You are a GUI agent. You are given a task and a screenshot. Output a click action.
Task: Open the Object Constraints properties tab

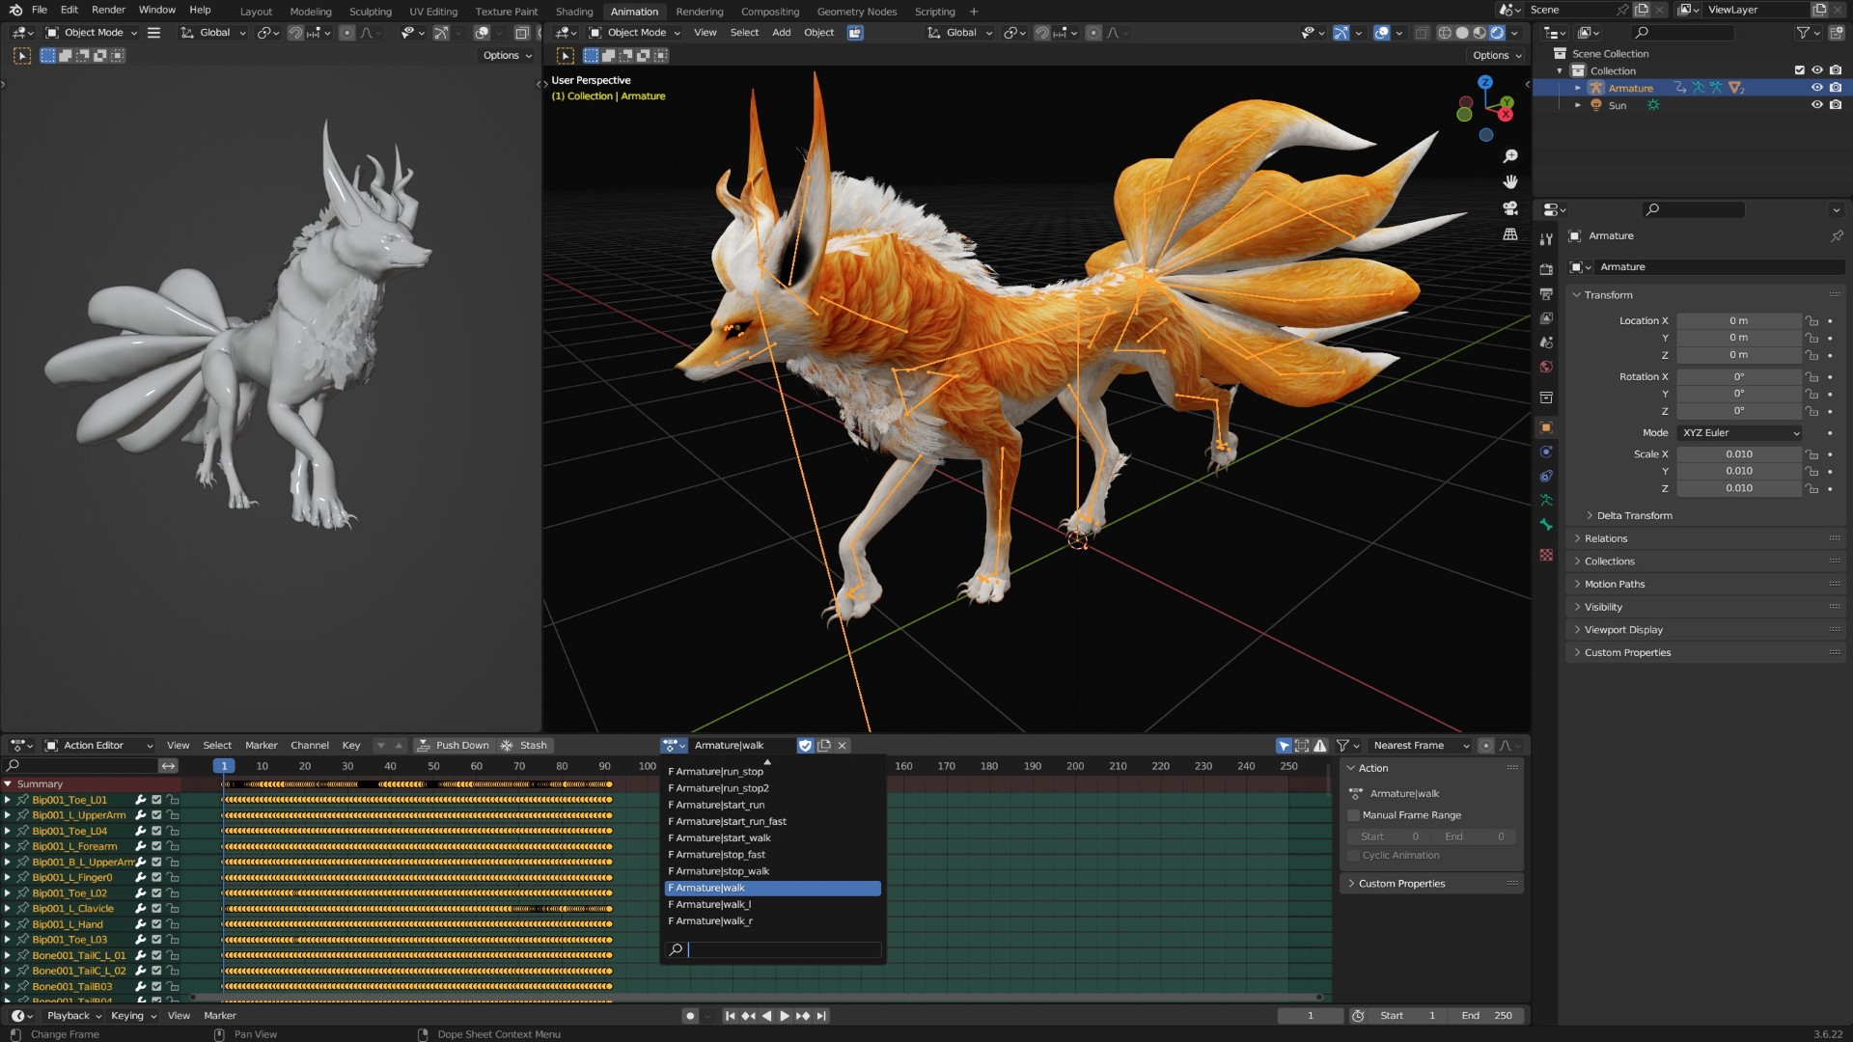1546,476
